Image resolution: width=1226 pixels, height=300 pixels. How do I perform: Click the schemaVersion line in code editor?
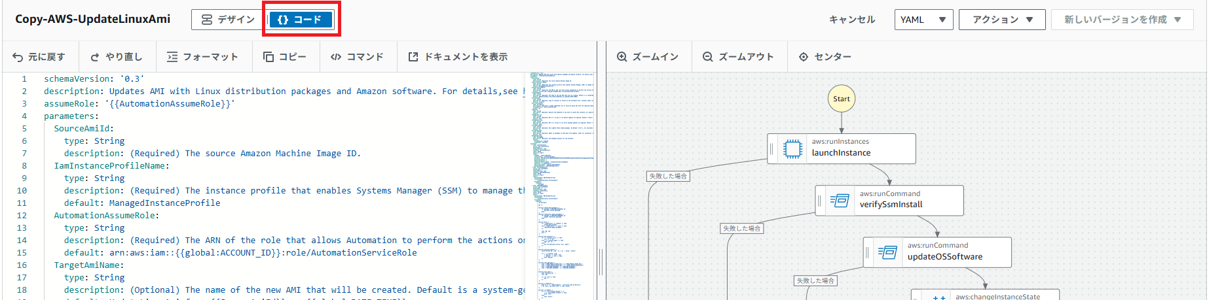pos(94,78)
